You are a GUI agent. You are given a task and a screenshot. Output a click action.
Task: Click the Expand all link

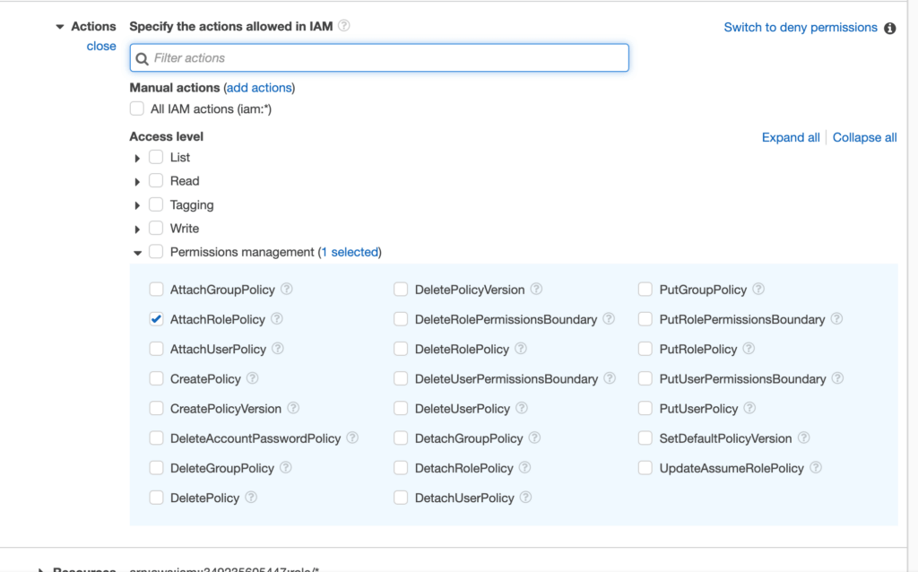point(791,137)
